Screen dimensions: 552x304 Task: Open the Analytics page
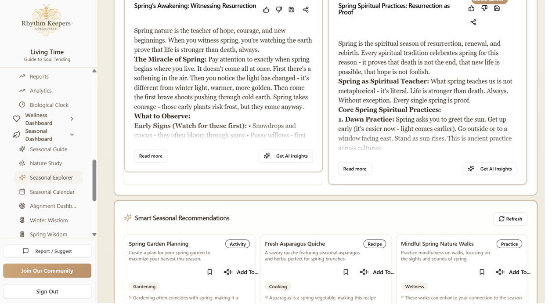pyautogui.click(x=49, y=91)
